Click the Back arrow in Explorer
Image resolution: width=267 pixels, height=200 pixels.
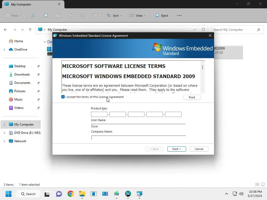[5, 30]
